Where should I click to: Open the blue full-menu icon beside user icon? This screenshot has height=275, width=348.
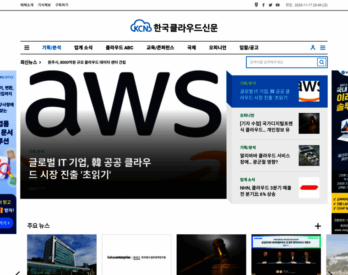point(322,48)
